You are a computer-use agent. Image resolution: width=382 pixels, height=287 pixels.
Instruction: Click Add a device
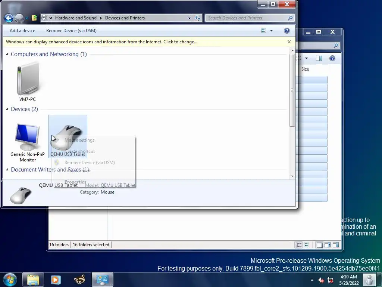pos(22,31)
